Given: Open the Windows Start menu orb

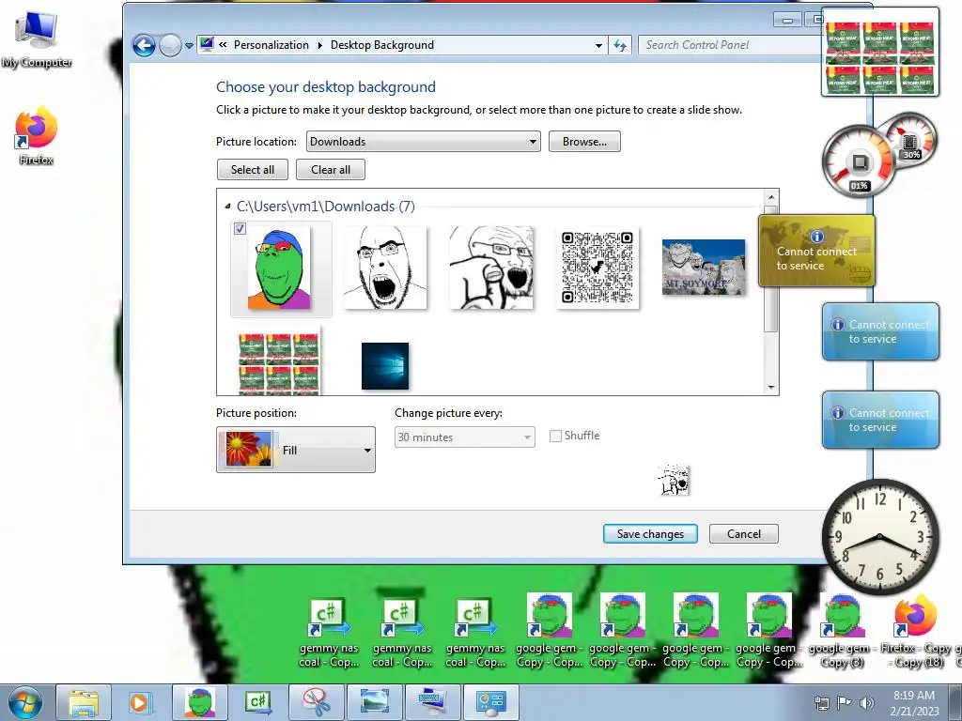Looking at the screenshot, I should click(x=25, y=702).
